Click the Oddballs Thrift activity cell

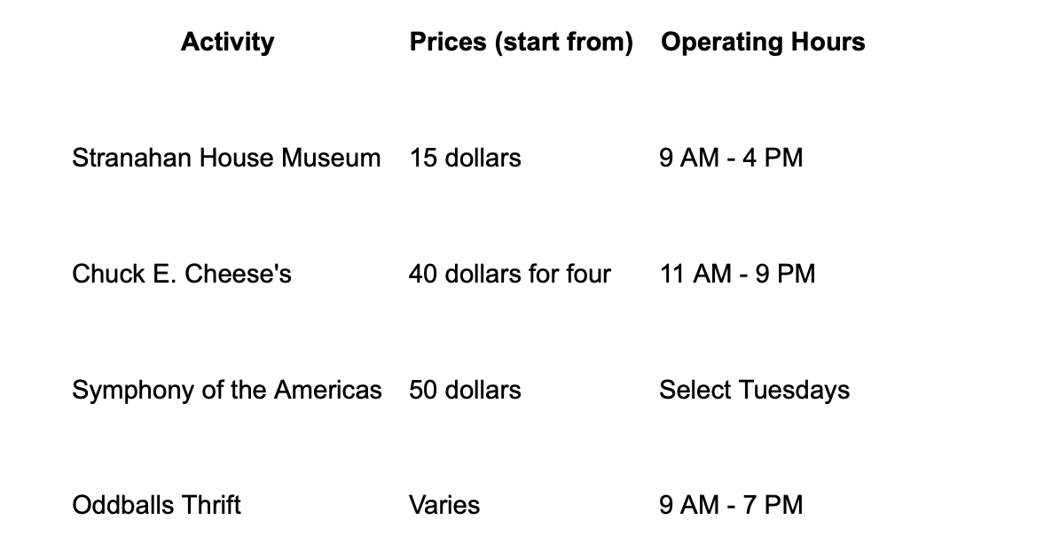click(x=156, y=505)
